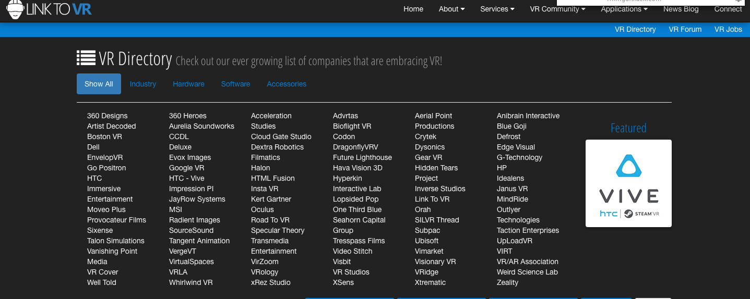
Task: Open the VR Forum link
Action: click(685, 29)
